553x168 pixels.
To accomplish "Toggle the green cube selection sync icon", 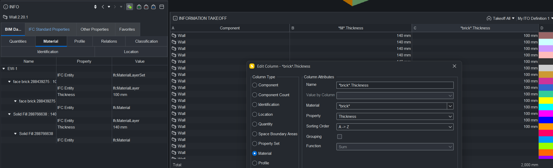I will pos(129,7).
